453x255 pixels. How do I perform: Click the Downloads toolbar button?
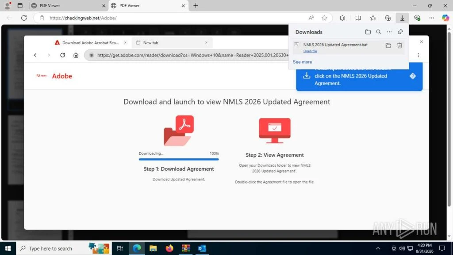coord(402,18)
